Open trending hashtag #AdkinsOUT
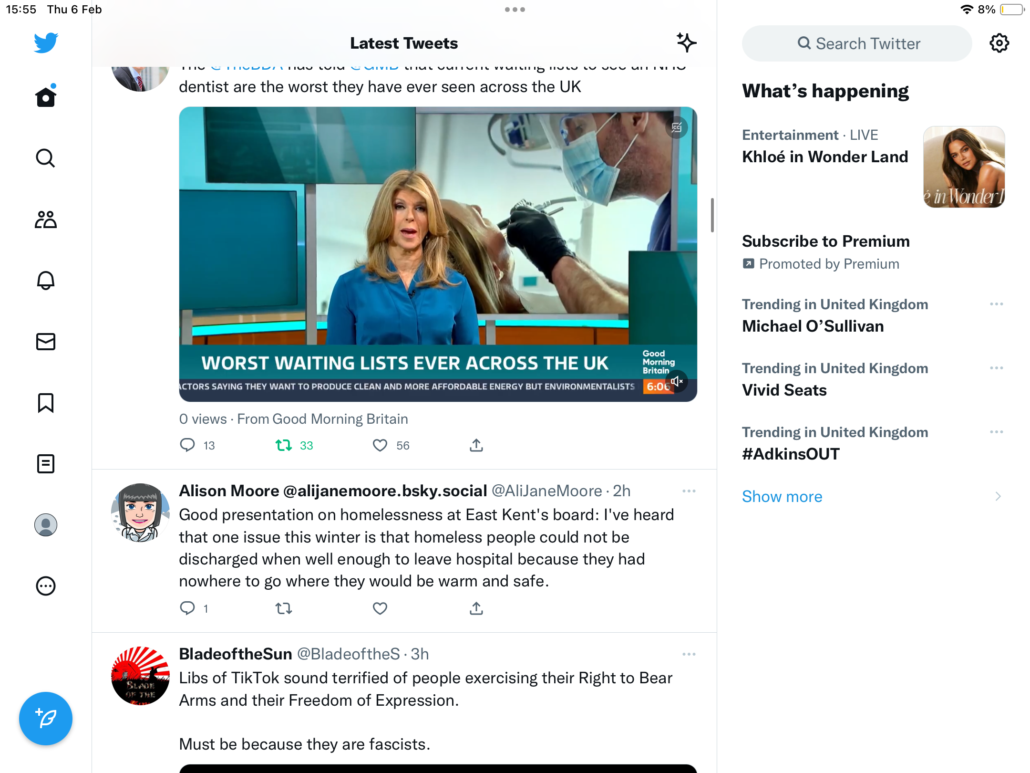 click(x=791, y=454)
